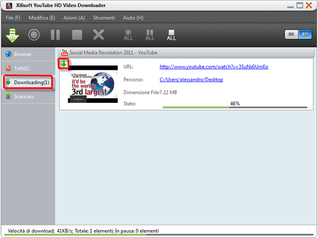Close the Xilisoft YouTube HD Video Downloader
This screenshot has width=318, height=238.
(x=309, y=5)
